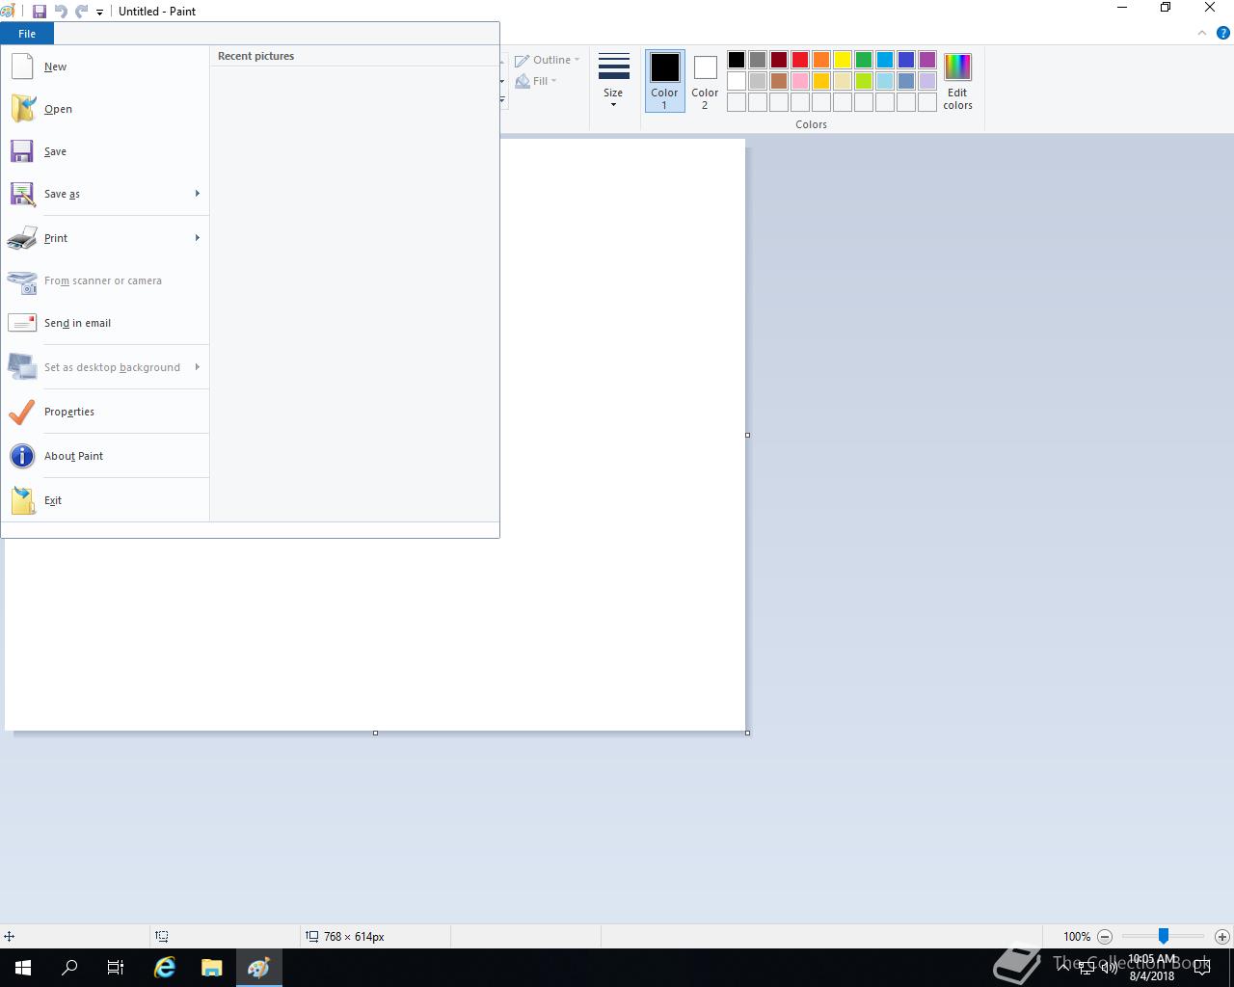Click the zoom in plus button

[1221, 936]
